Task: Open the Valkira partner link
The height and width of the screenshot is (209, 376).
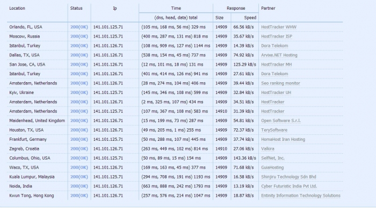Action: (267, 149)
